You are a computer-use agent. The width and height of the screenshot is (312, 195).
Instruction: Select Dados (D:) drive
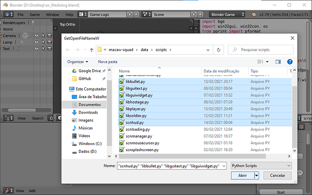[x=87, y=152]
